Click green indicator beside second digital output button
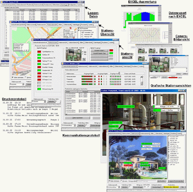The image size is (193, 192). (111, 53)
